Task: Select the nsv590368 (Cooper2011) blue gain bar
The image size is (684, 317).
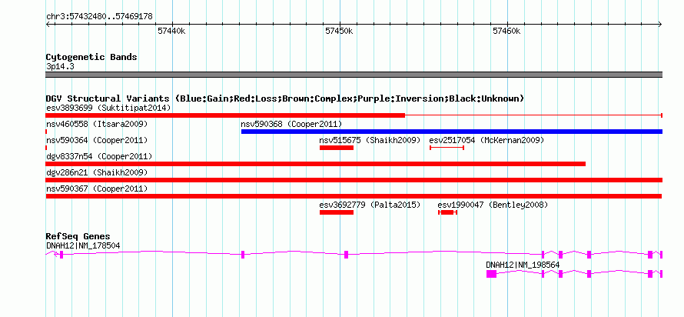Action: (451, 132)
